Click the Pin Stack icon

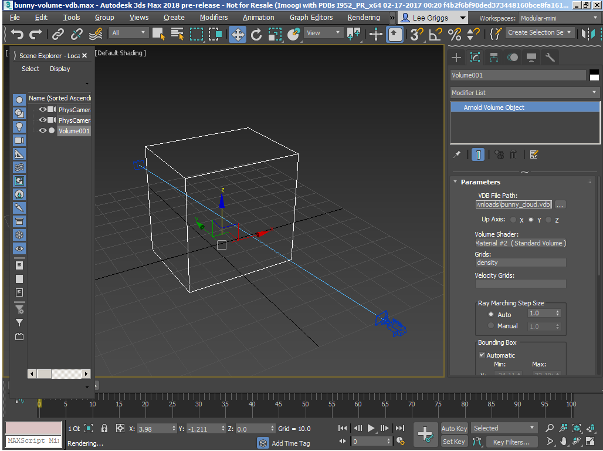click(457, 154)
